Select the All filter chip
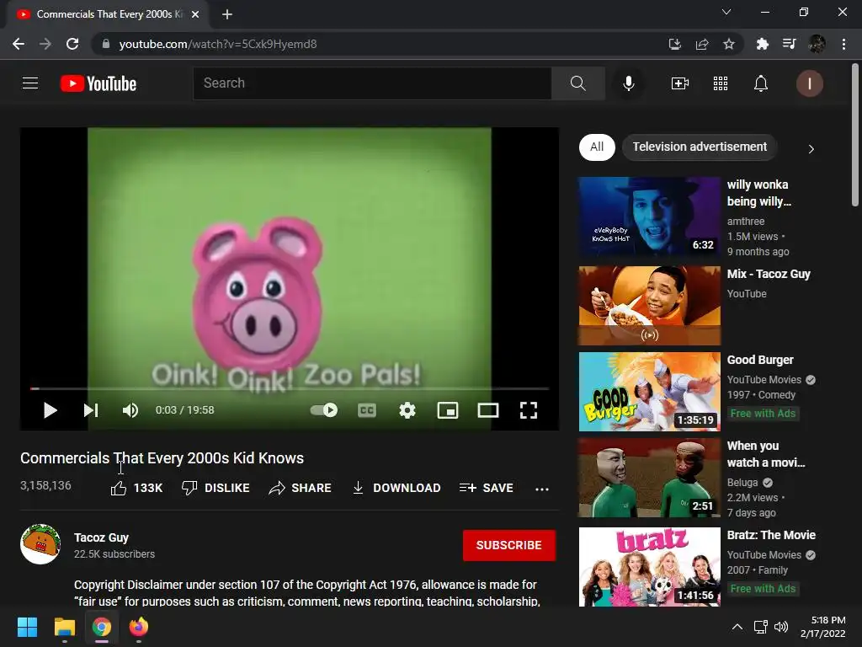This screenshot has height=647, width=862. coord(597,147)
